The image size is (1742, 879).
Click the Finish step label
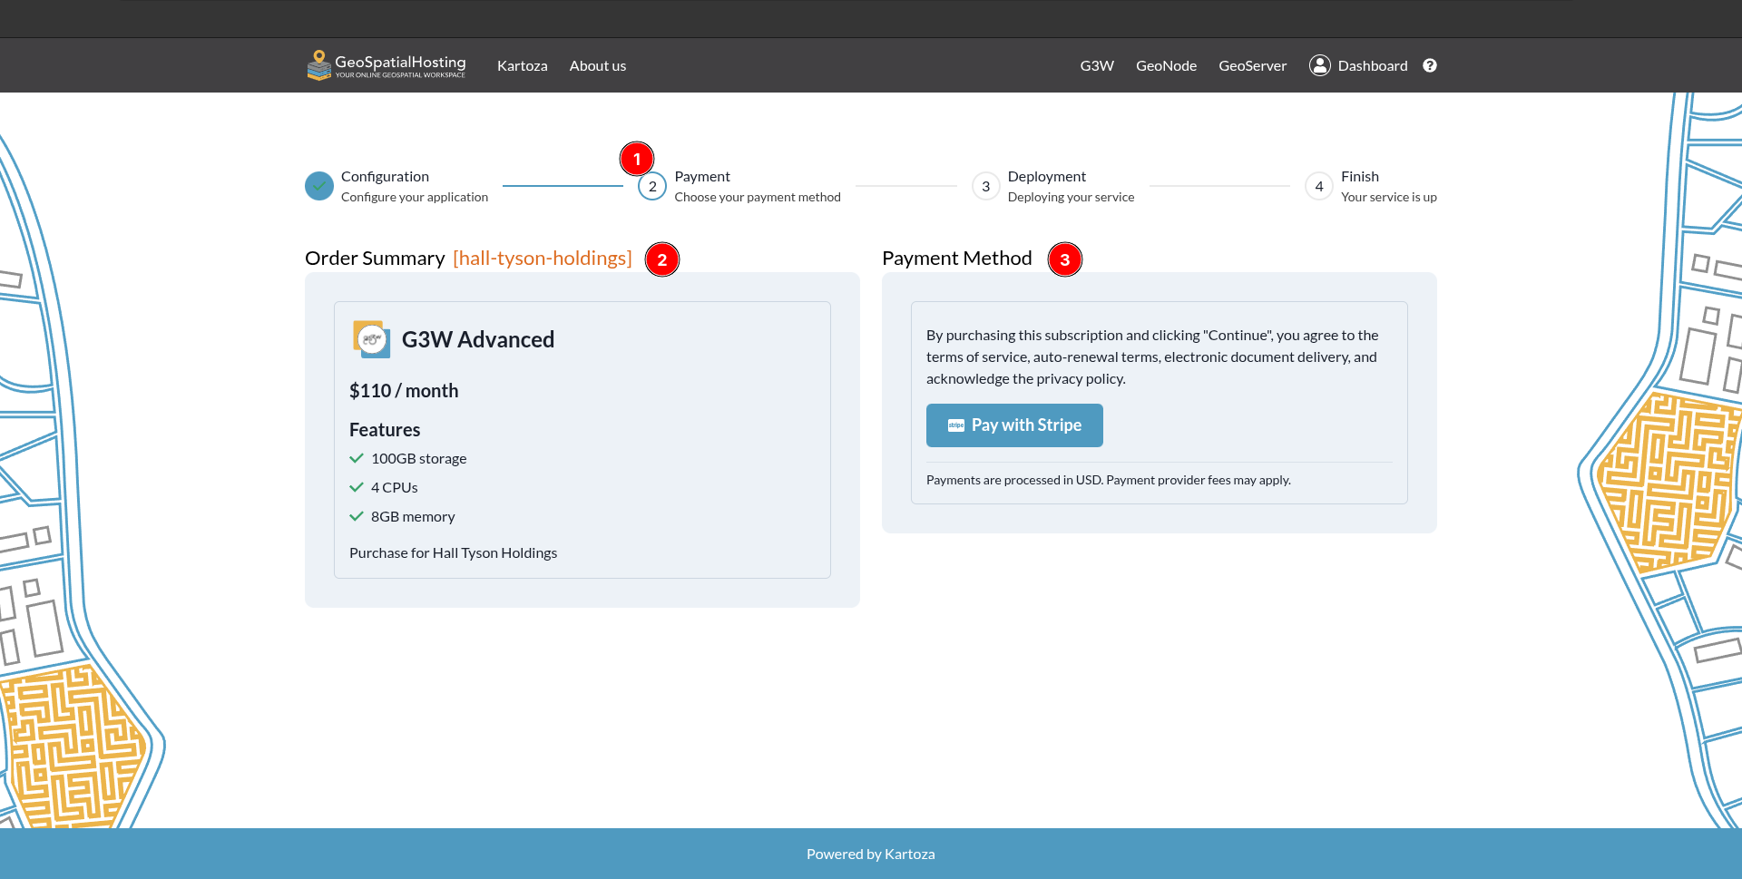(1359, 176)
